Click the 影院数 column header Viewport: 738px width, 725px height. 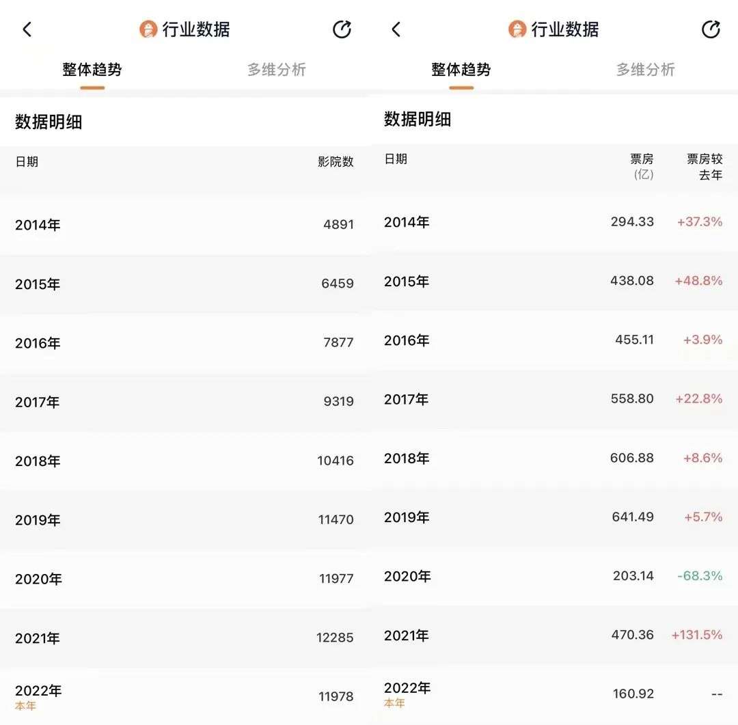pyautogui.click(x=336, y=162)
